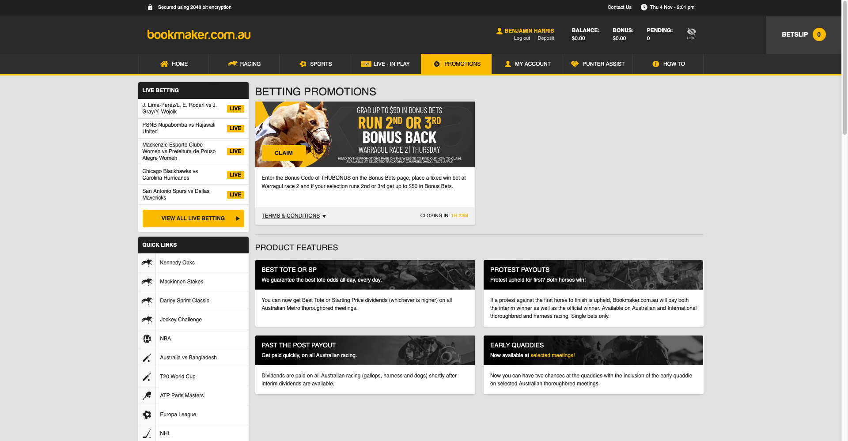Click the Punter Assist heart icon
The image size is (848, 441).
tap(575, 64)
